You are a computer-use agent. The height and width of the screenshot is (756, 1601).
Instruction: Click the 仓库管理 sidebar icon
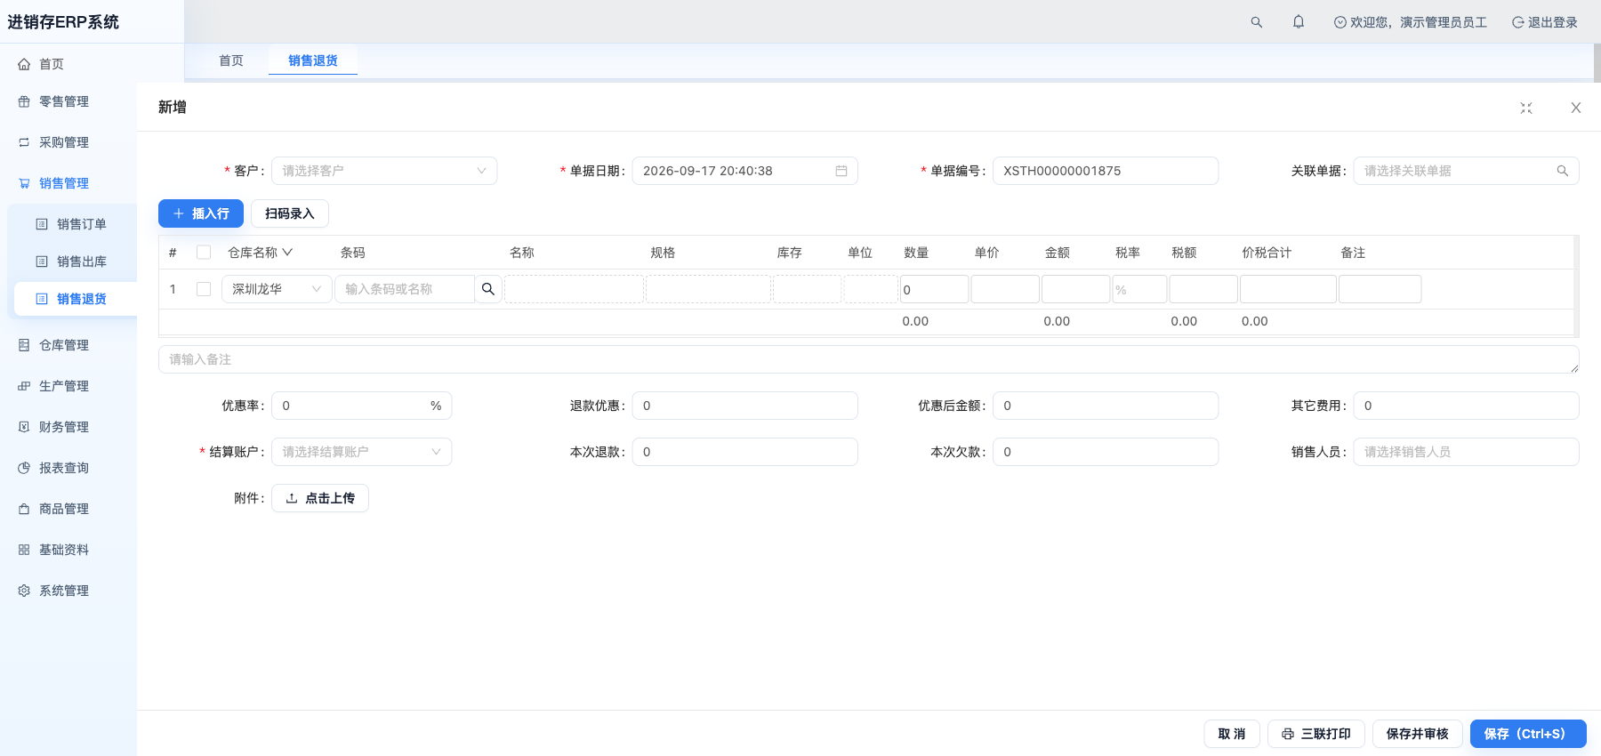24,345
